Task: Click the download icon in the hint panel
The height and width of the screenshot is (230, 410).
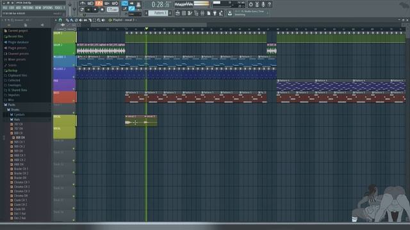Action: point(229,13)
